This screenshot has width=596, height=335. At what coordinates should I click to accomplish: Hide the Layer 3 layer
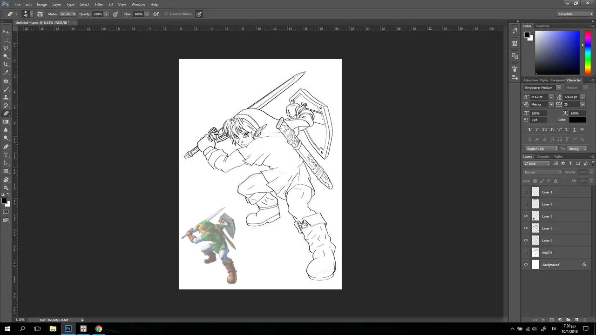[526, 240]
